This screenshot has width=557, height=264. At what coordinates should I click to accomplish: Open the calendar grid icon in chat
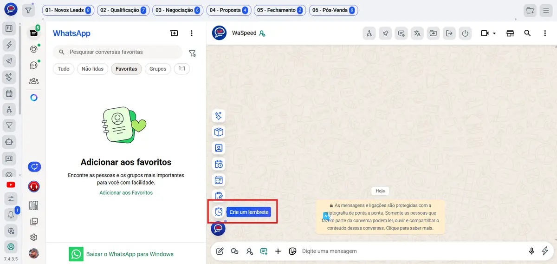(x=219, y=180)
